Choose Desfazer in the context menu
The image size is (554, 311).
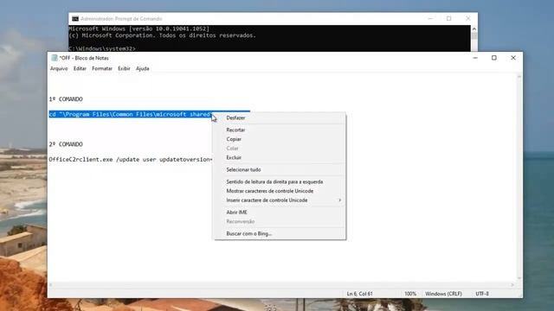280,117
